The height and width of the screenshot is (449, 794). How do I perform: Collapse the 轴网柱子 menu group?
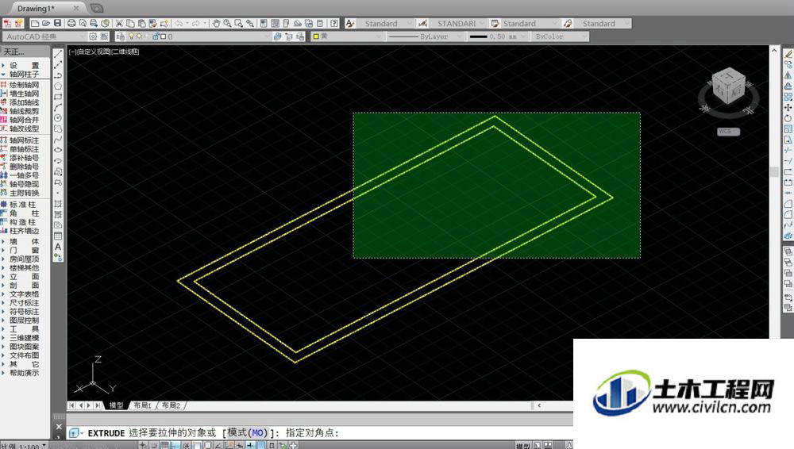tap(25, 74)
